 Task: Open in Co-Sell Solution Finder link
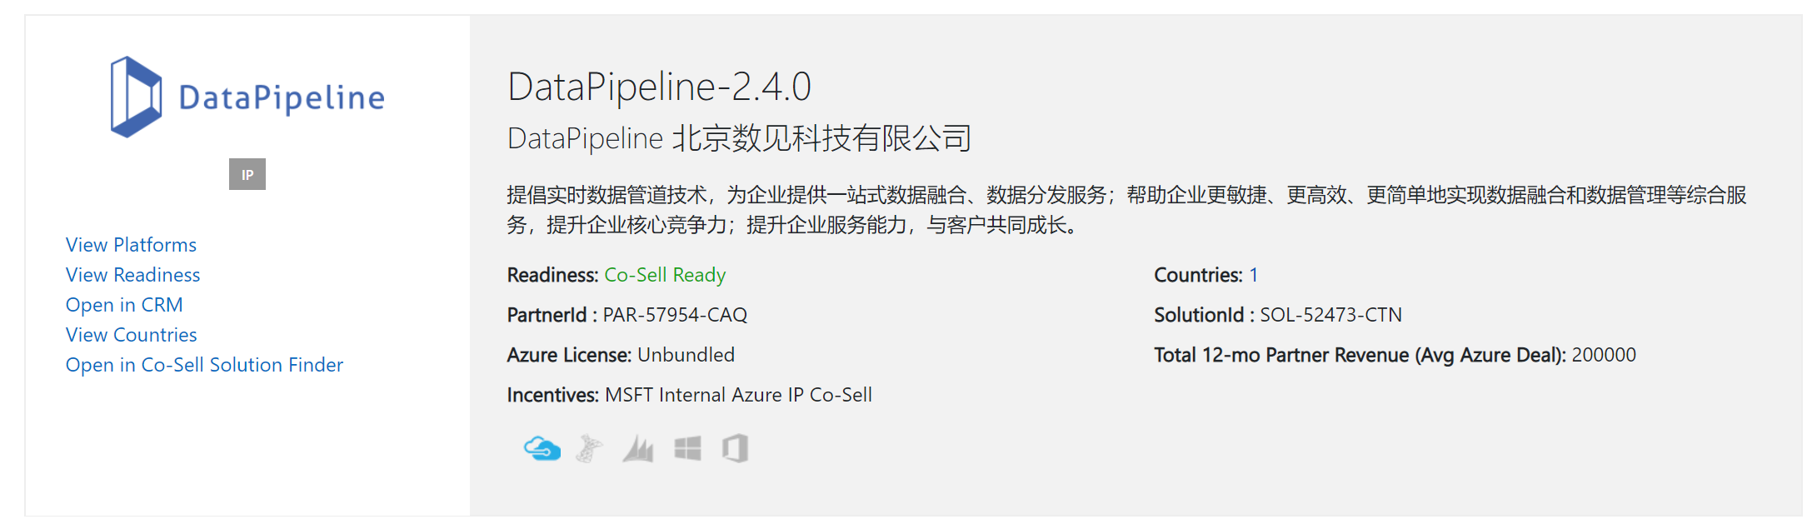click(204, 365)
